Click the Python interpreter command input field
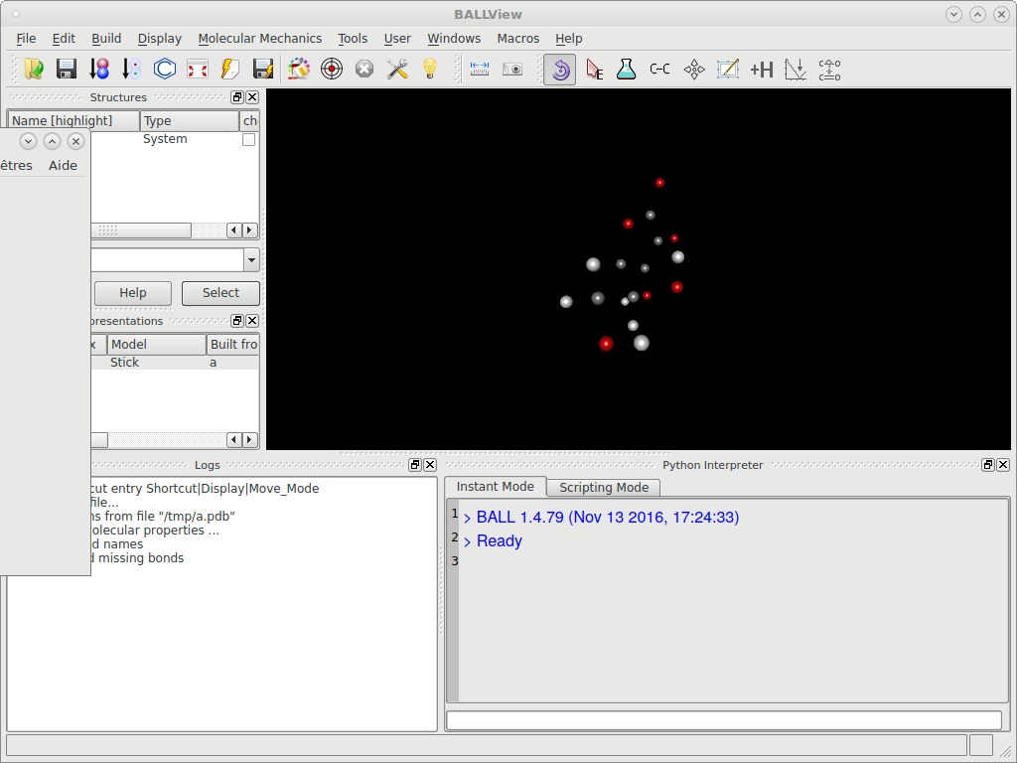The height and width of the screenshot is (763, 1017). 724,720
